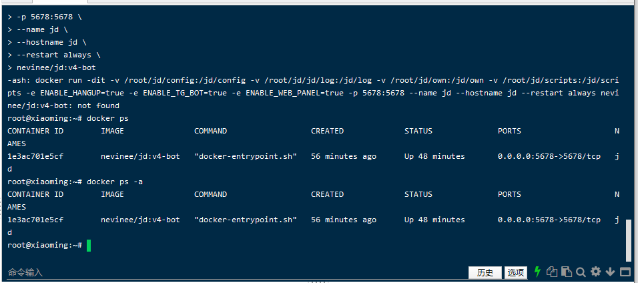This screenshot has height=283, width=638.
Task: Click the "docker ps -a" command text
Action: pyautogui.click(x=114, y=182)
